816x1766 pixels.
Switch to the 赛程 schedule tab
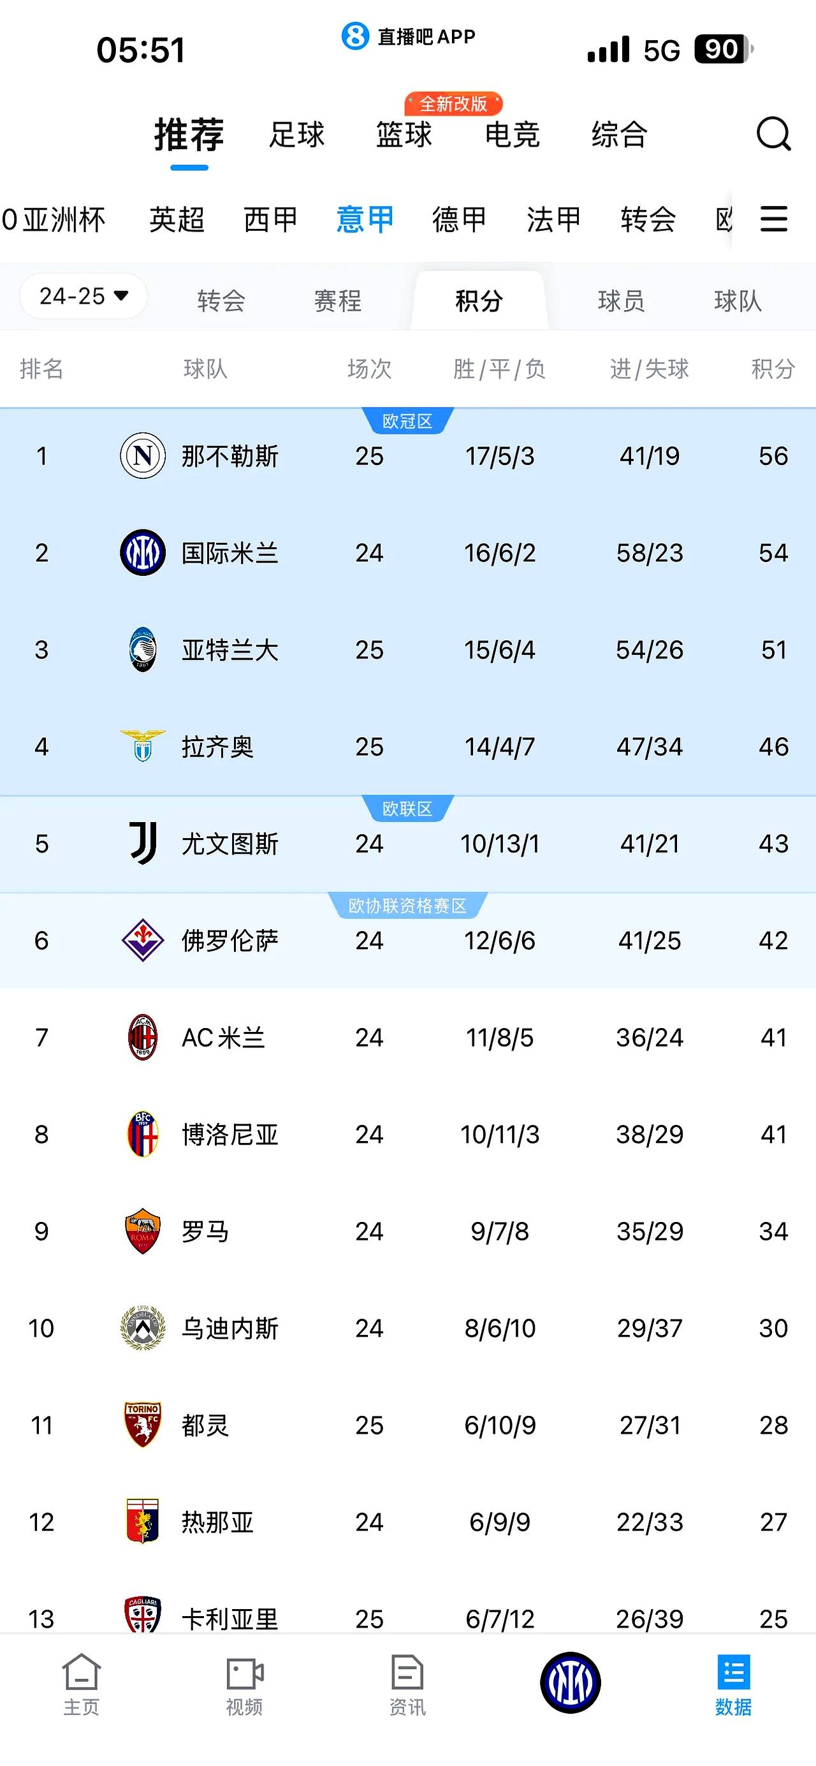337,300
